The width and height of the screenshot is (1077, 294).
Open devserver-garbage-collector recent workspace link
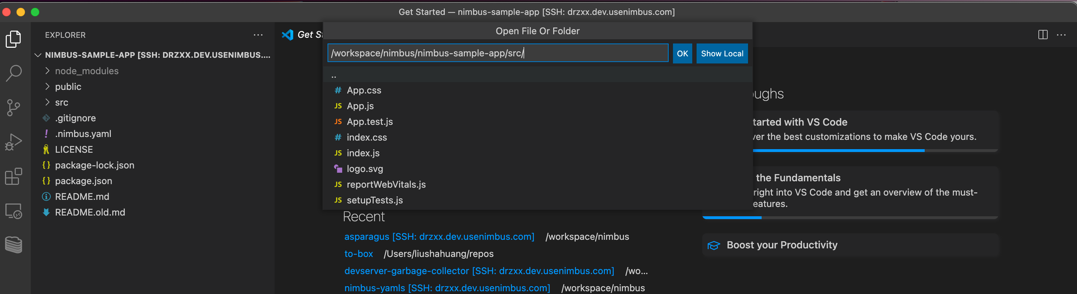(x=479, y=271)
